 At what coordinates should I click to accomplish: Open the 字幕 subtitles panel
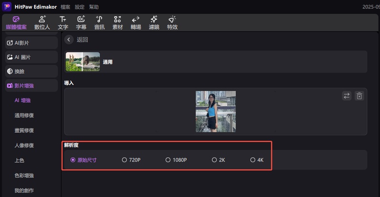point(81,22)
